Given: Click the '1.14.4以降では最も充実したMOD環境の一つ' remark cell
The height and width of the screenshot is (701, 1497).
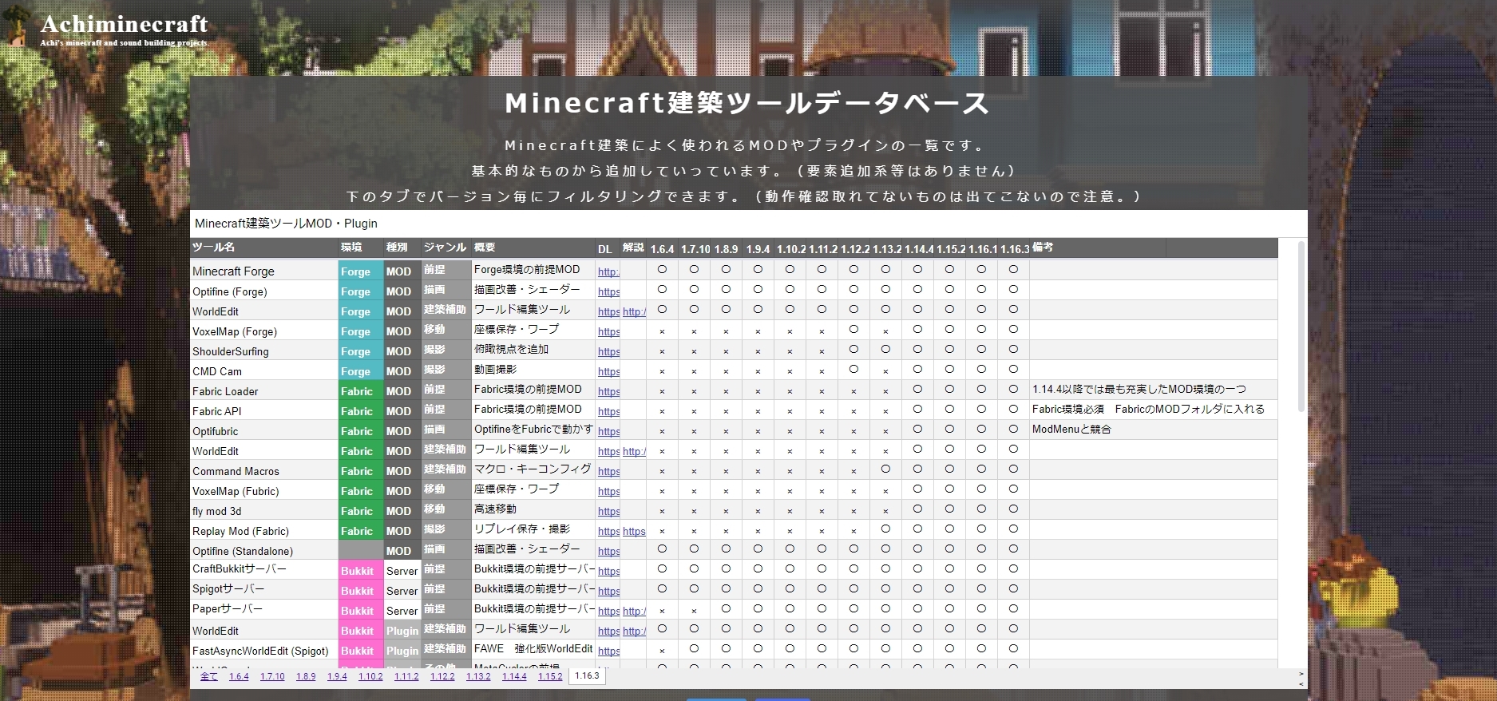Looking at the screenshot, I should [1154, 390].
